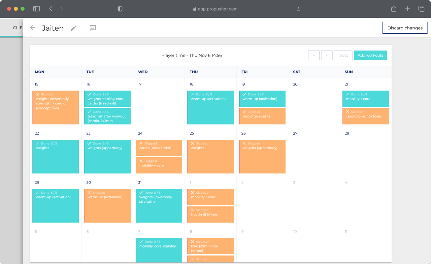Open the done weights (upperbody) workout on the 23rd
The width and height of the screenshot is (431, 264).
(x=107, y=157)
